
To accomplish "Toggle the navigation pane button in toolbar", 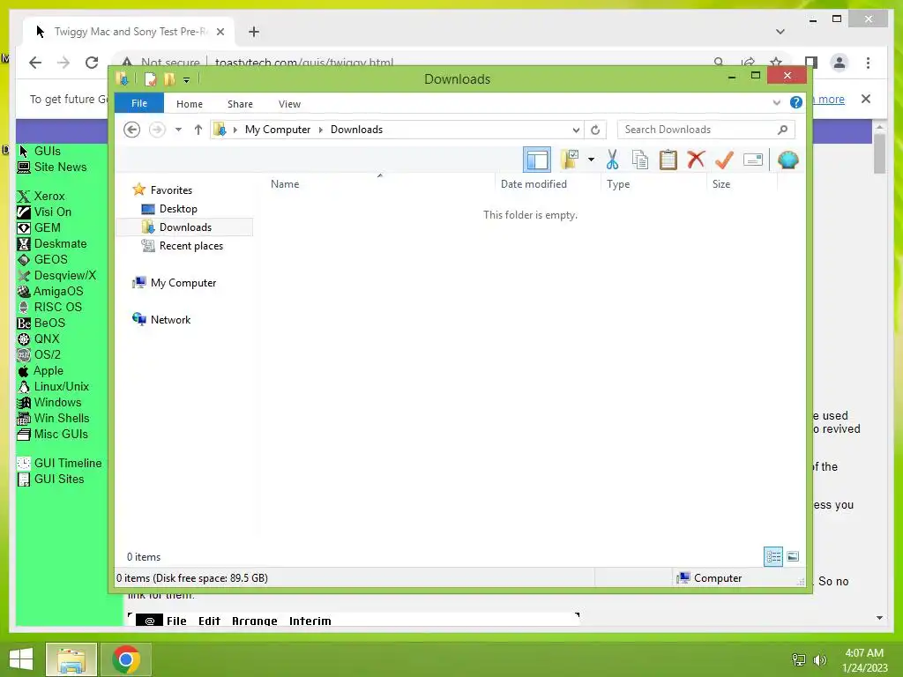I will (x=537, y=160).
